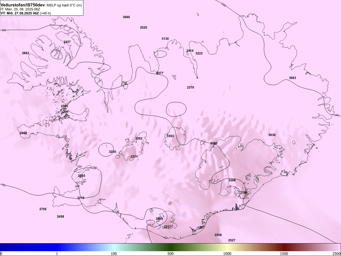This screenshot has width=341, height=256.
Task: Click the 2370 height value
Action: click(190, 87)
